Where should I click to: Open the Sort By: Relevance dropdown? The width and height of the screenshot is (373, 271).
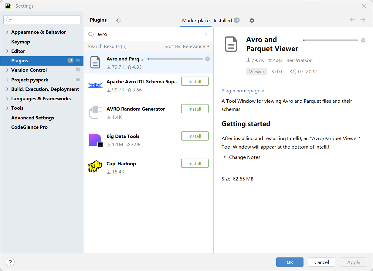tap(187, 46)
